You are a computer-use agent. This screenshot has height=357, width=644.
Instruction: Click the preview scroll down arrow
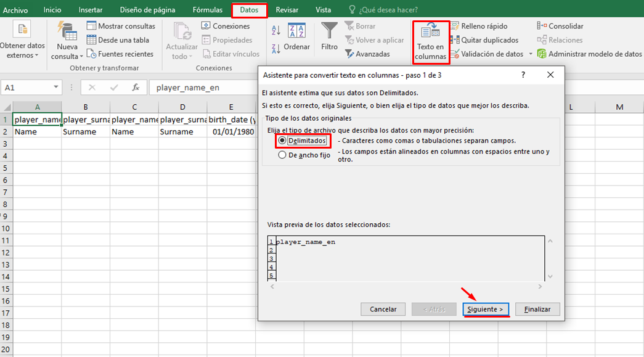pyautogui.click(x=550, y=276)
